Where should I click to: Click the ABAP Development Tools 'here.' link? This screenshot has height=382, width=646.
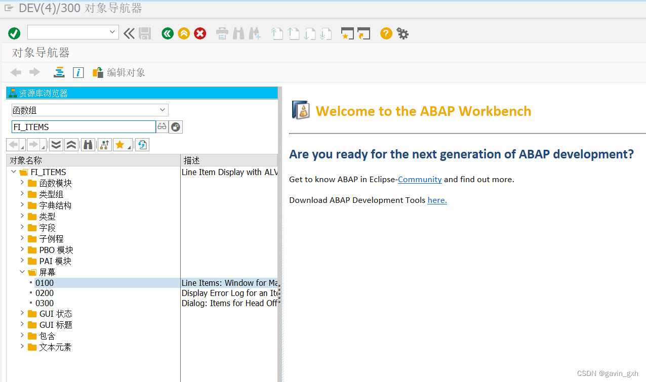pyautogui.click(x=436, y=200)
